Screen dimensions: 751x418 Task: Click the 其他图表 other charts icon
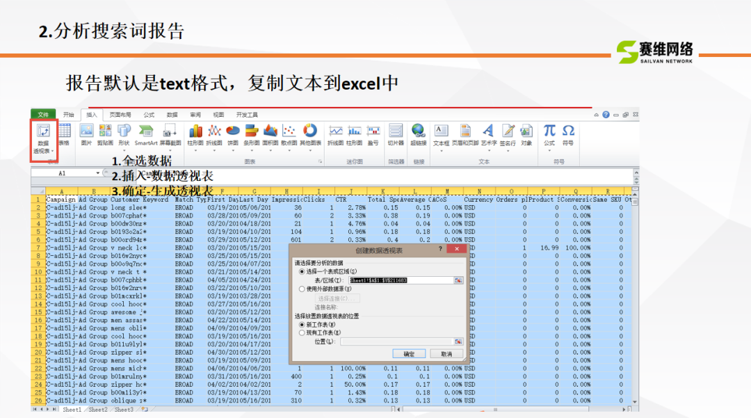point(310,131)
